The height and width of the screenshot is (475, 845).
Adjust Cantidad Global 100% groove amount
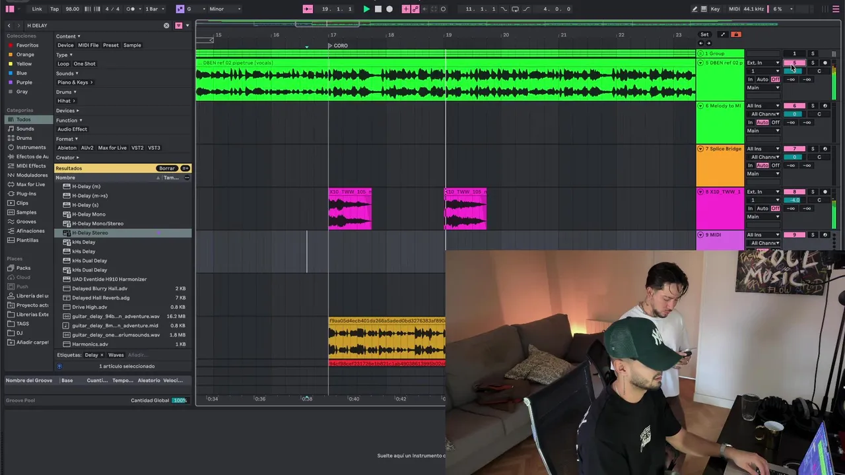180,400
